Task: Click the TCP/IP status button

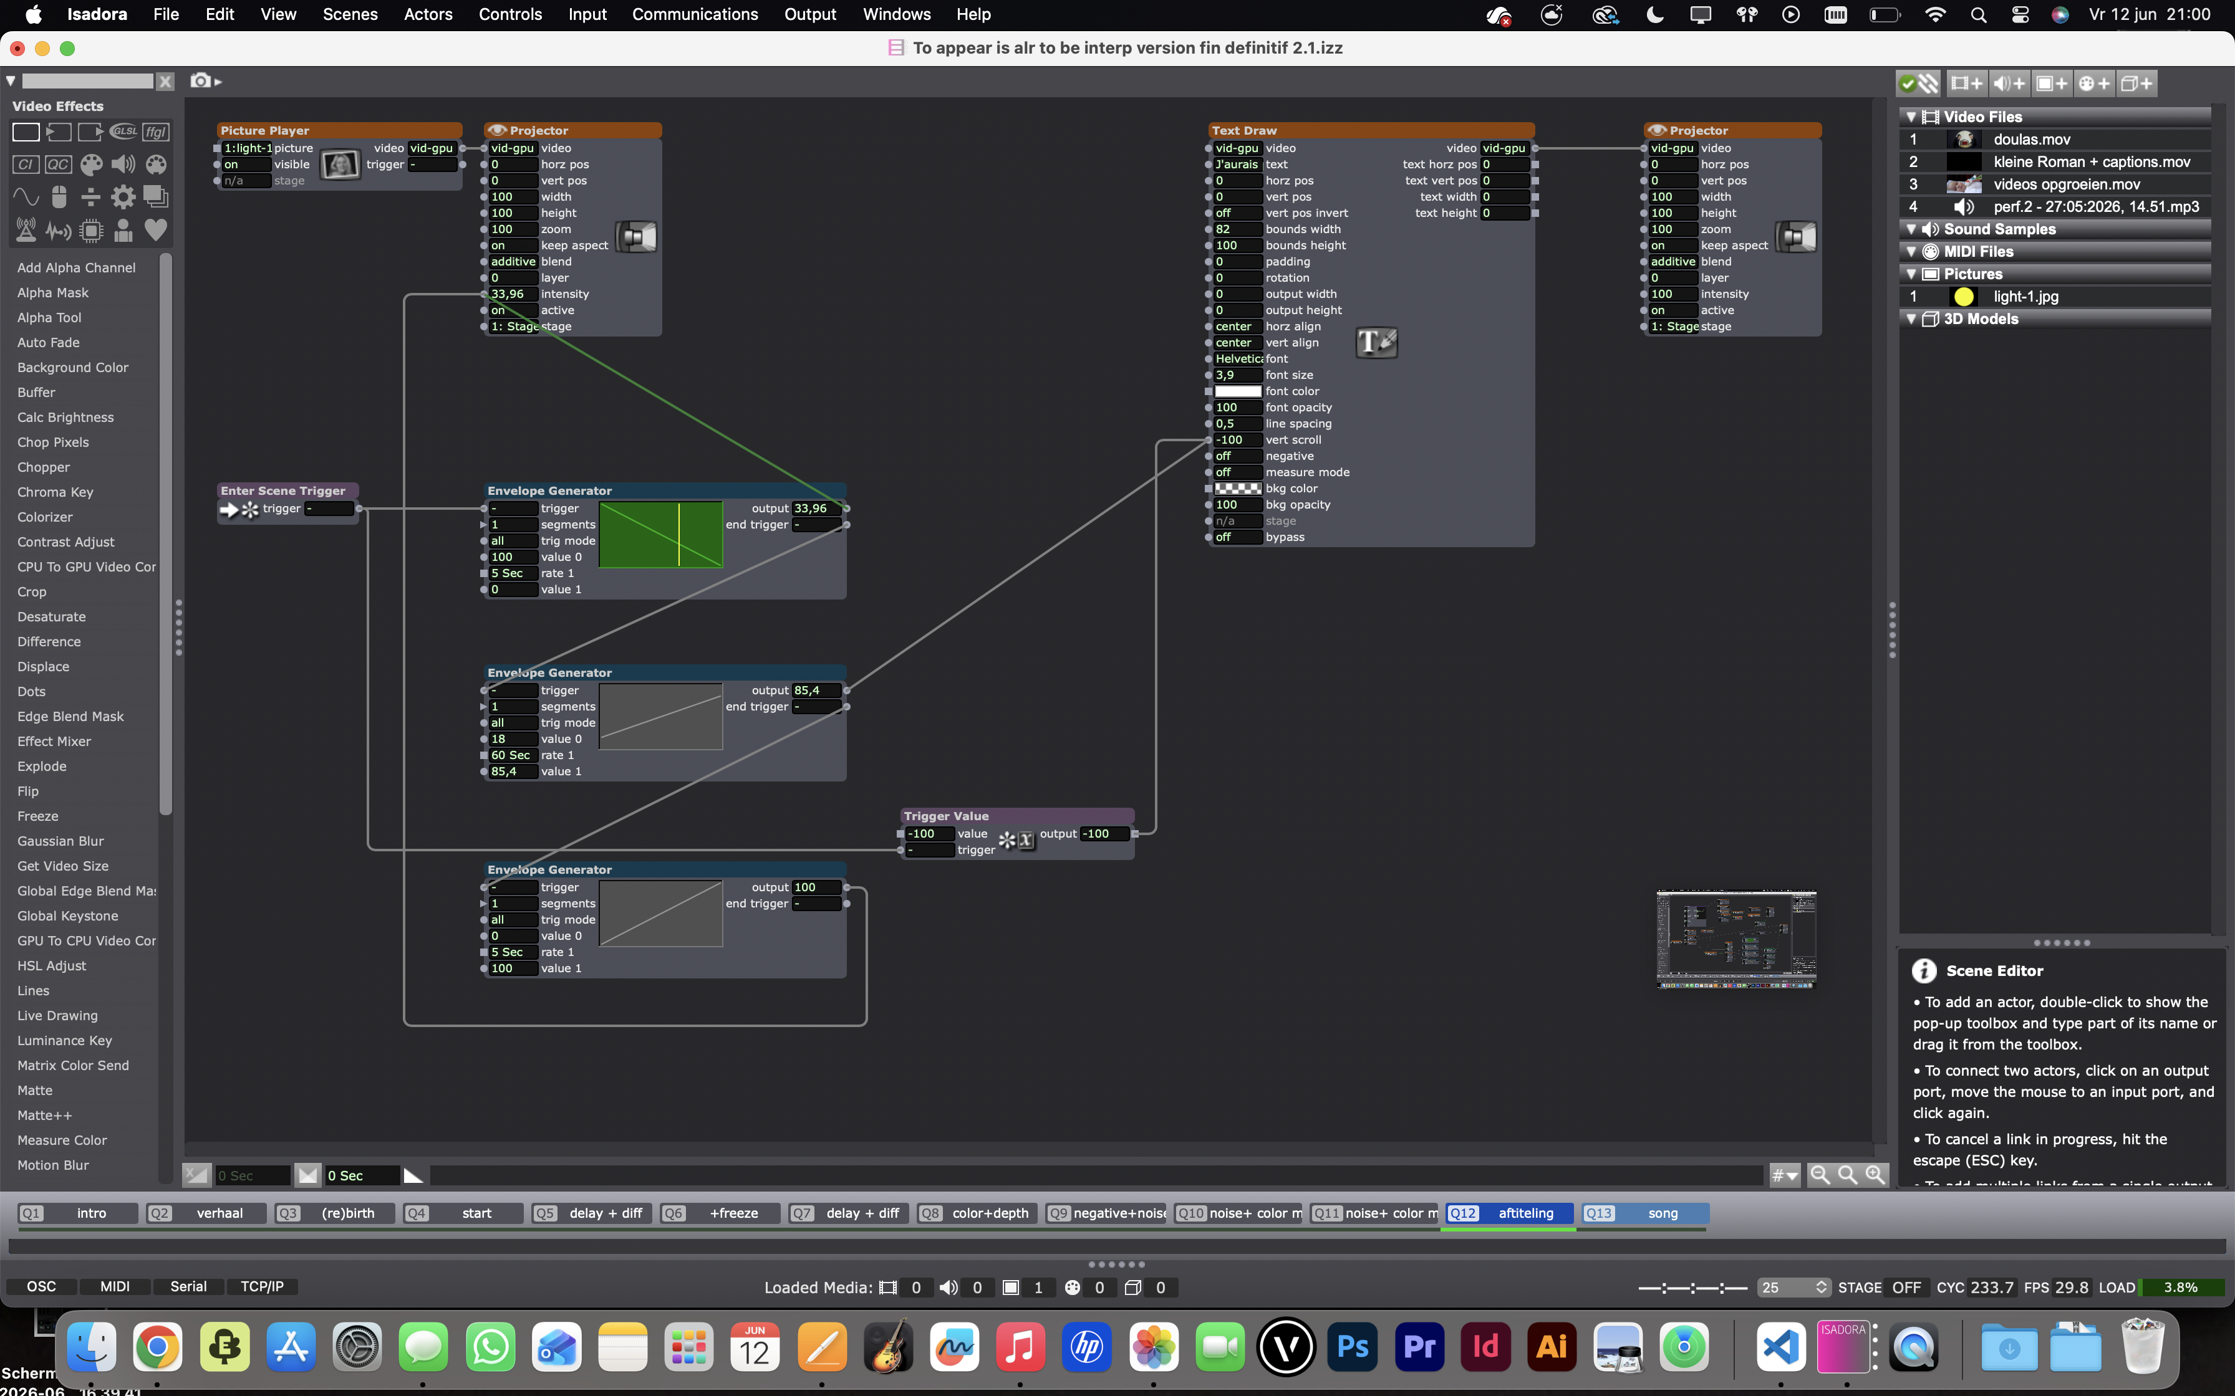Action: pos(261,1286)
